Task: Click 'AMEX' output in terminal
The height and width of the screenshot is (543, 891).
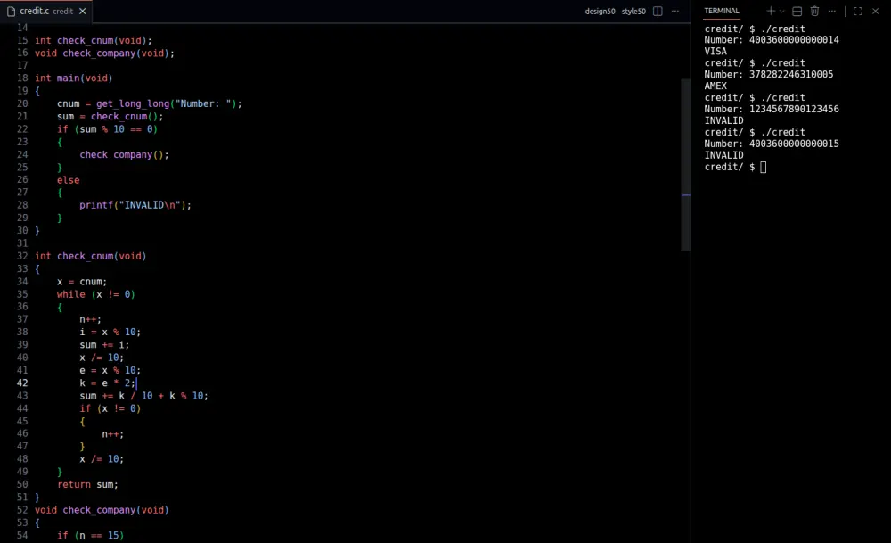Action: coord(715,86)
